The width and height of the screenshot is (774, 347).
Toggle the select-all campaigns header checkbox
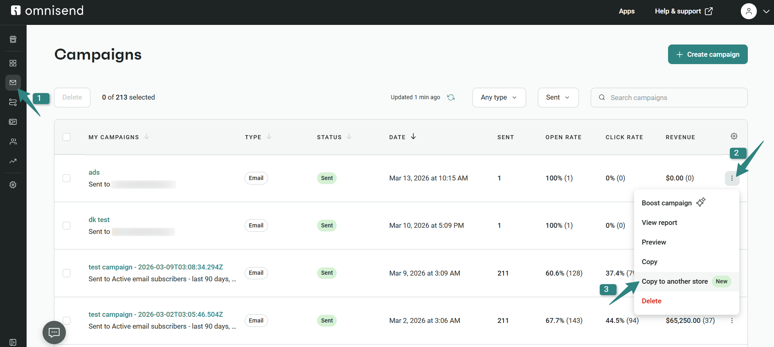tap(66, 137)
